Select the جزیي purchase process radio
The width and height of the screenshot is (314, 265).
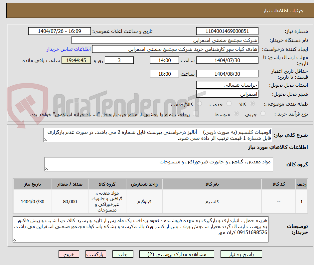point(263,113)
